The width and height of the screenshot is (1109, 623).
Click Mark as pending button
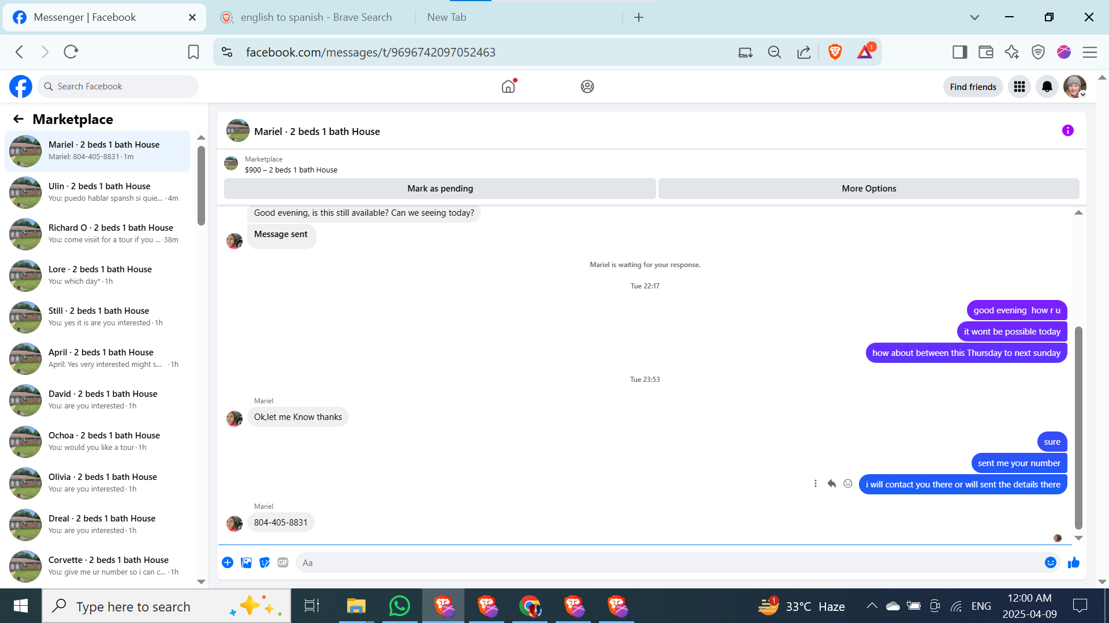(x=440, y=189)
